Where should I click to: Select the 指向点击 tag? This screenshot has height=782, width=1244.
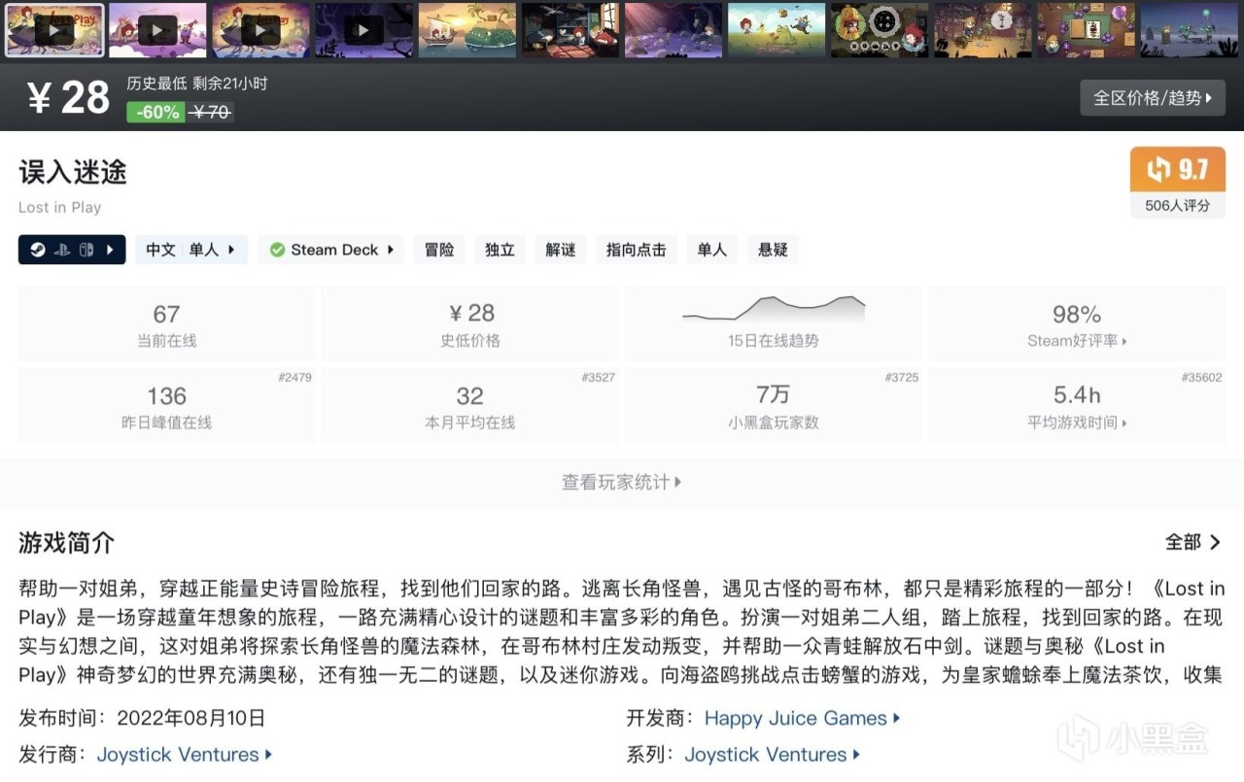pyautogui.click(x=636, y=250)
